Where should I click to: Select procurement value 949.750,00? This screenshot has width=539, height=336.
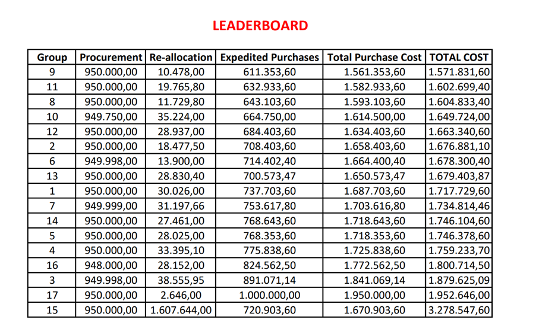click(111, 117)
